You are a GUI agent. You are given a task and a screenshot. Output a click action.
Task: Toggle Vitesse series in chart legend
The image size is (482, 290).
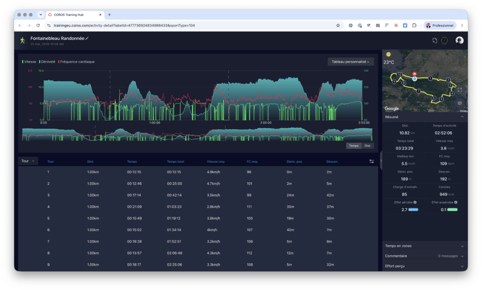point(29,62)
